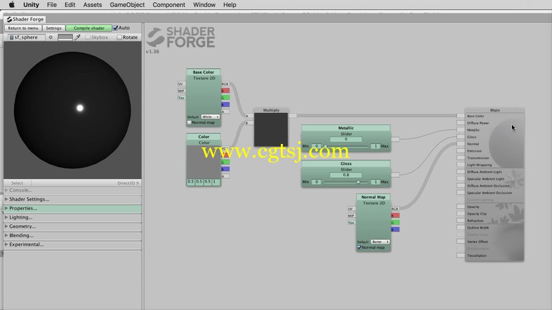Toggle the Skybox checkbox
552x310 pixels.
pos(88,37)
